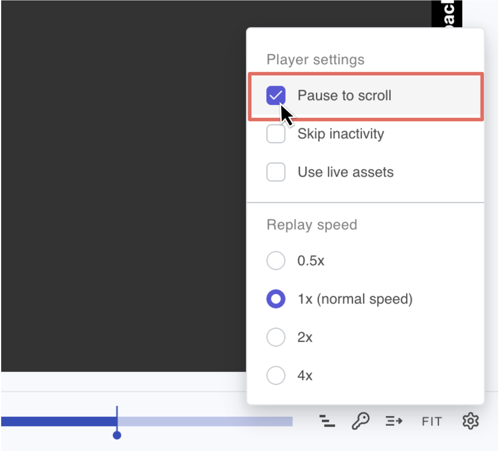Click the lines-with-arrow skip icon
This screenshot has height=451, width=500.
(x=394, y=421)
